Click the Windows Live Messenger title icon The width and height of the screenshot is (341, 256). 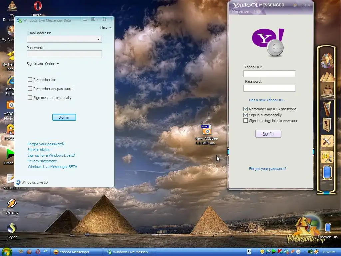19,20
